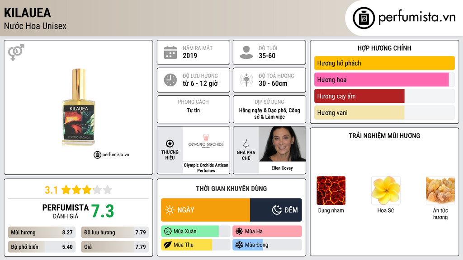Click the Hằng ngày & Dạo phố occasion text

pyautogui.click(x=269, y=113)
